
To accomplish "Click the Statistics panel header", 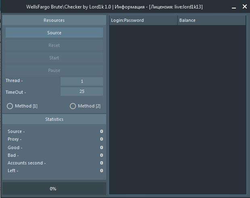I will [x=54, y=119].
